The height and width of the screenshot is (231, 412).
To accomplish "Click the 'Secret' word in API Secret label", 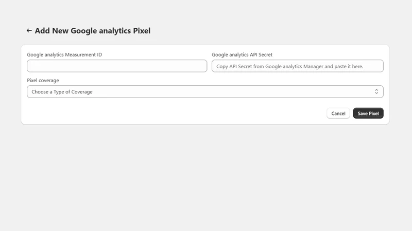I will pos(265,55).
